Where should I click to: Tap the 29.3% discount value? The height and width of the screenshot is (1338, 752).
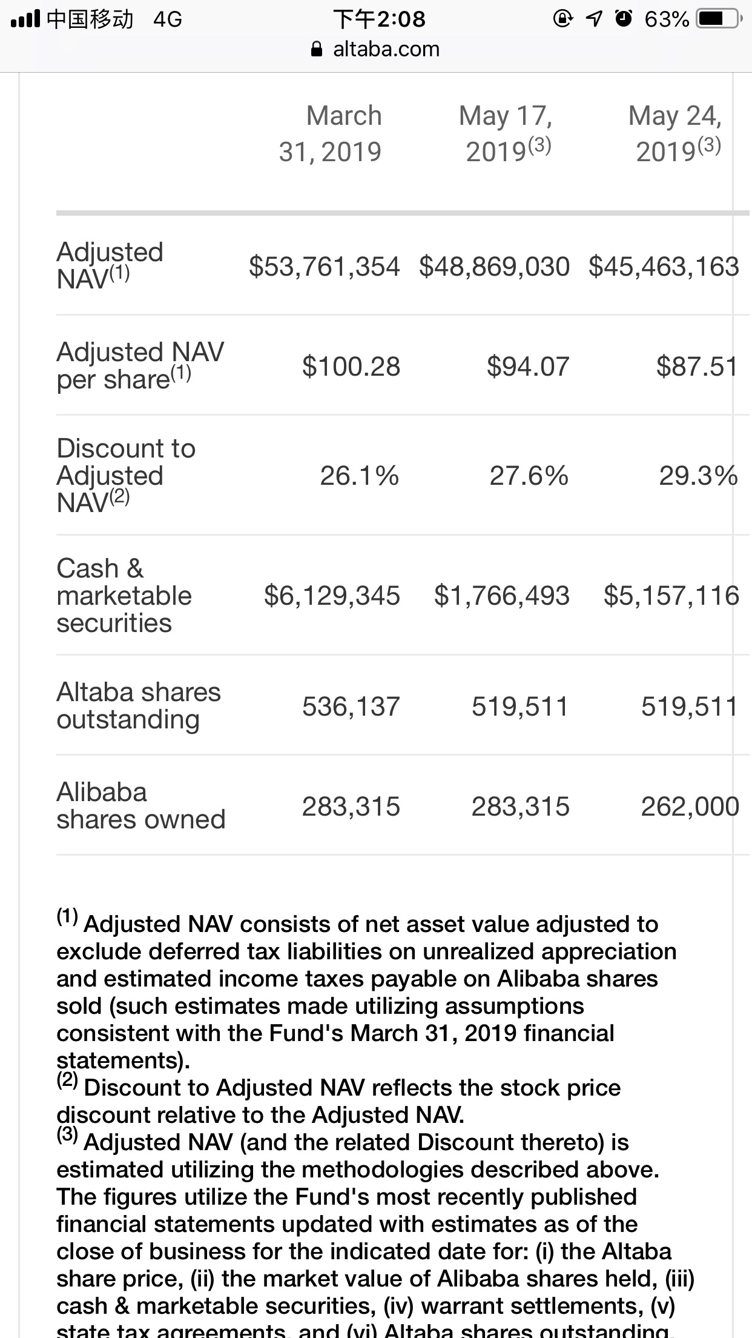(x=698, y=476)
